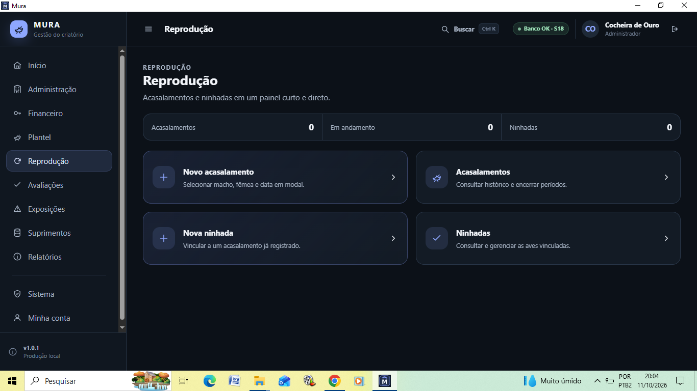Open the Plantel menu item
Image resolution: width=697 pixels, height=391 pixels.
pyautogui.click(x=59, y=137)
